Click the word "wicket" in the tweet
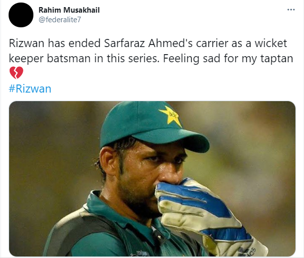304x258 pixels. [271, 43]
